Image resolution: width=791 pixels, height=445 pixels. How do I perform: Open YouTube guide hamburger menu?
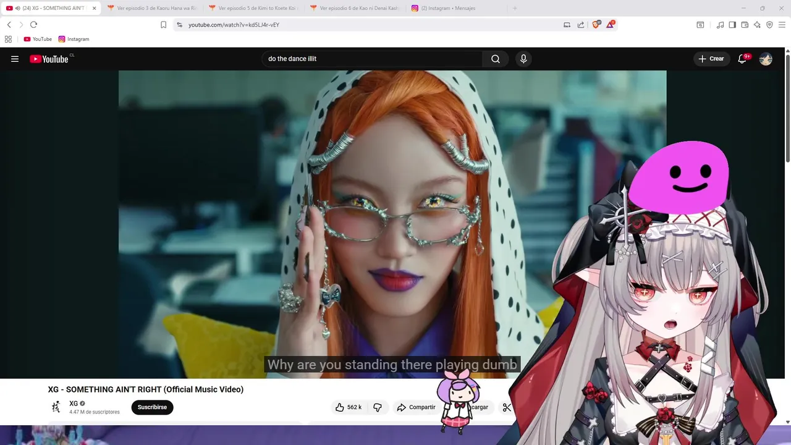tap(15, 59)
